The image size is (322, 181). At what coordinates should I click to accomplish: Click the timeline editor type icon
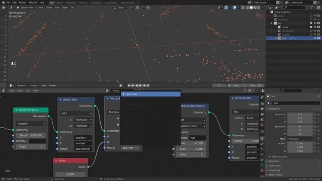pyautogui.click(x=11, y=85)
